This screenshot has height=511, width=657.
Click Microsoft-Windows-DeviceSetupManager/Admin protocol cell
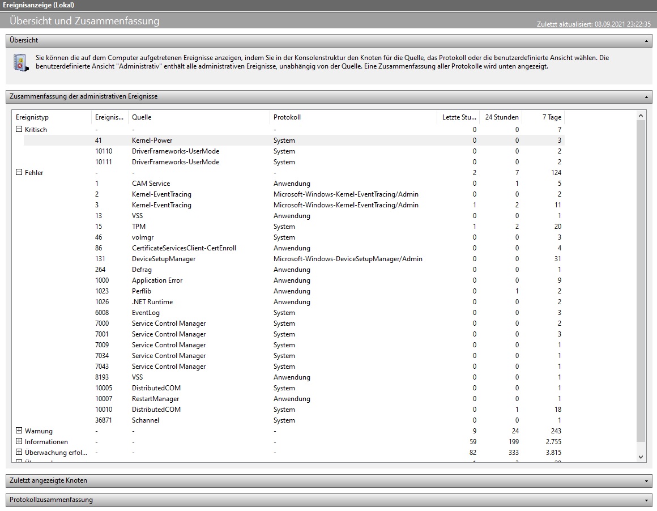click(348, 259)
